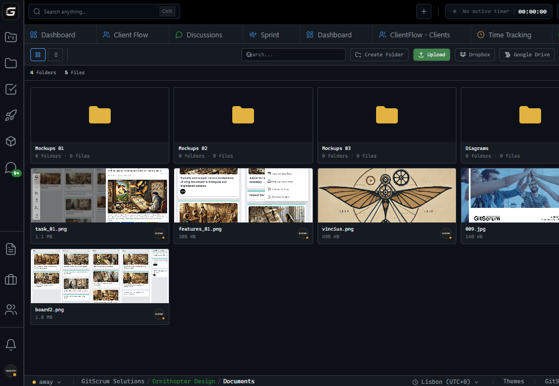Switch to list view layout
Screen dimensions: 559x386
coord(55,54)
